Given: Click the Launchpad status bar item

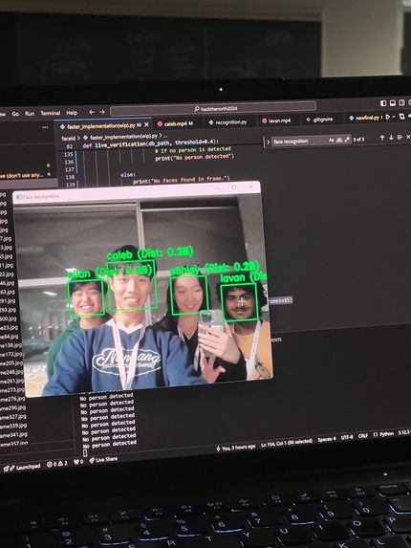Looking at the screenshot, I should [x=23, y=467].
